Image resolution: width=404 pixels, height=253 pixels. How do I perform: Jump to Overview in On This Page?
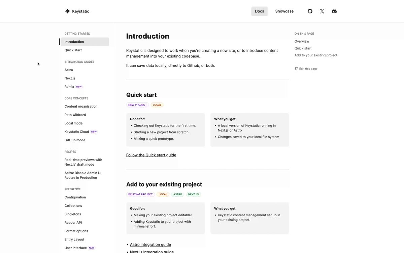pyautogui.click(x=302, y=41)
